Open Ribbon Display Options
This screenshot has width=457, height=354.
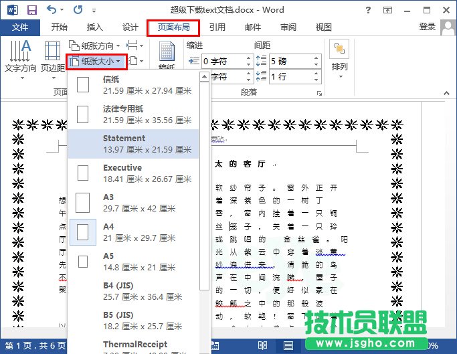tap(387, 11)
